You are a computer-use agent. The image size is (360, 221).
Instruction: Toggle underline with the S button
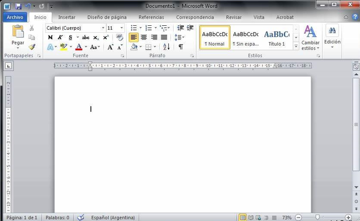[70, 37]
